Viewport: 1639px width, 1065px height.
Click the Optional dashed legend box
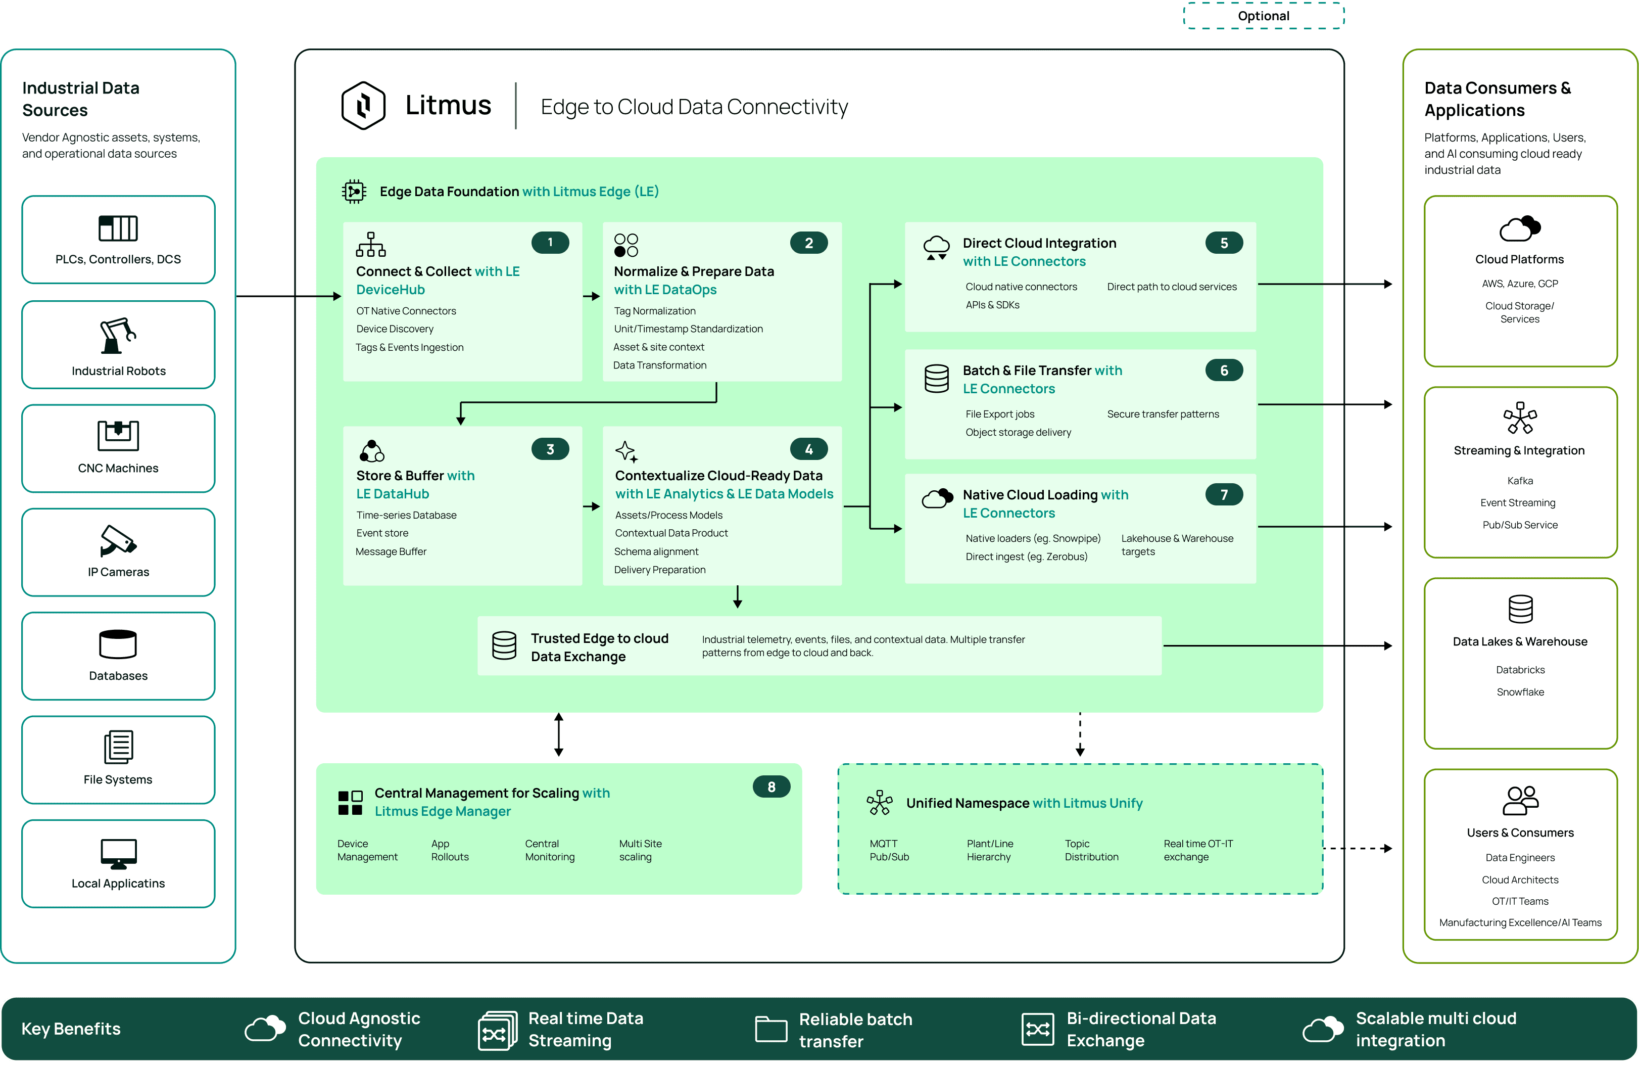[1263, 16]
